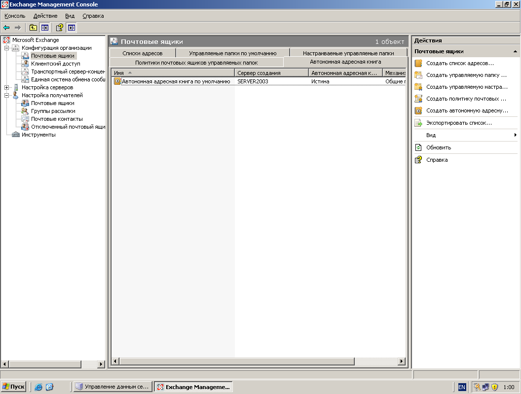Image resolution: width=521 pixels, height=394 pixels.
Task: Click the Help toolbar icon
Action: [x=60, y=28]
